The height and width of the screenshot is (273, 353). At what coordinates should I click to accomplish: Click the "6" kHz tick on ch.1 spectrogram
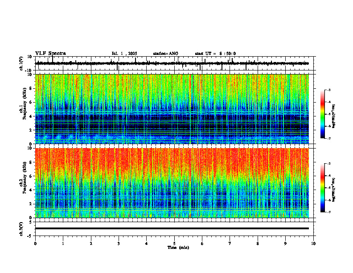coord(31,102)
